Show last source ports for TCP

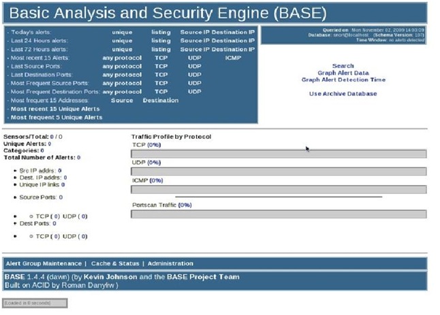[x=161, y=67]
